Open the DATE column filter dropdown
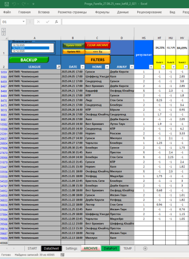The image size is (189, 259). tap(82, 67)
